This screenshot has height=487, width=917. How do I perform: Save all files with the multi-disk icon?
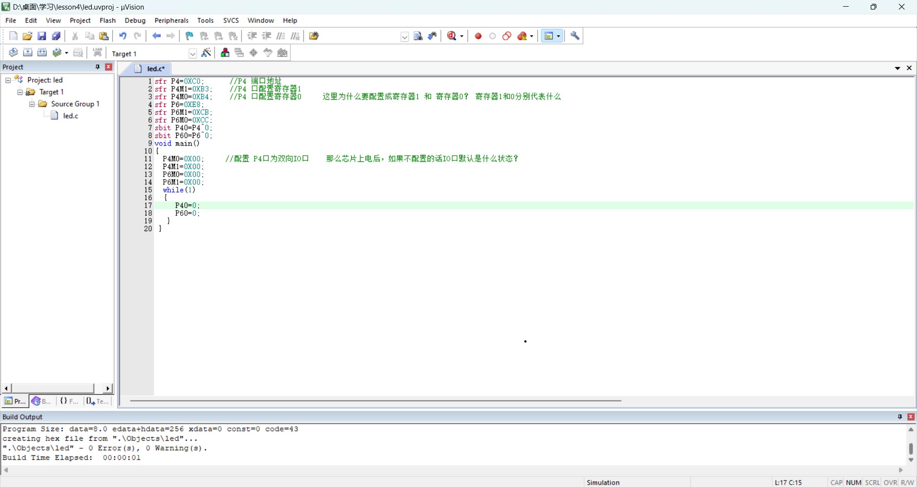56,36
